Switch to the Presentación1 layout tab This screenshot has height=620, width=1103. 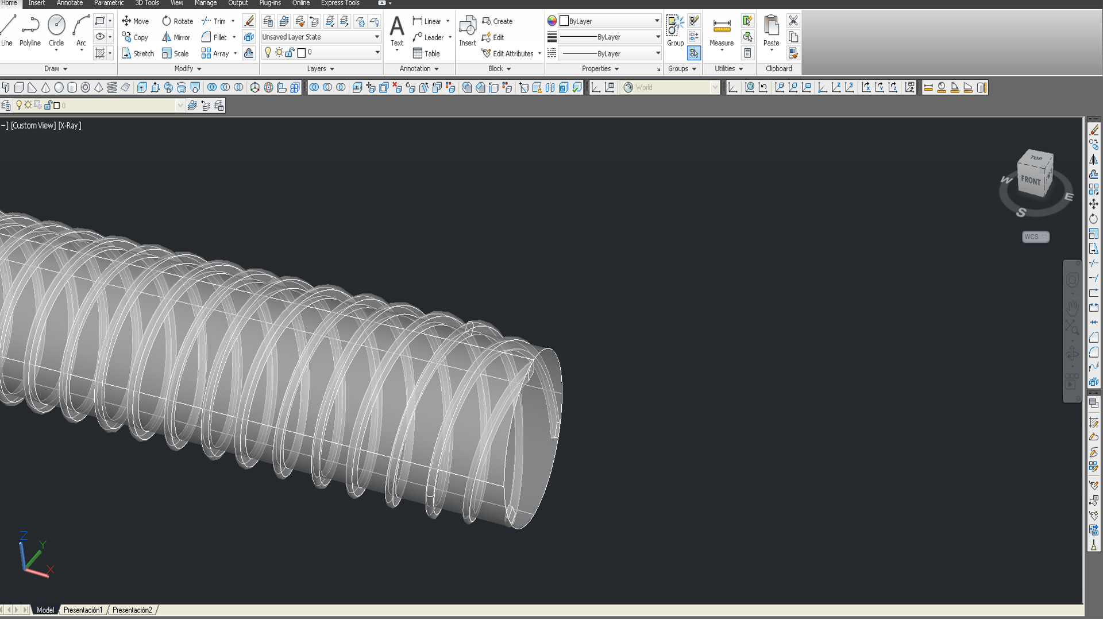[x=83, y=610]
